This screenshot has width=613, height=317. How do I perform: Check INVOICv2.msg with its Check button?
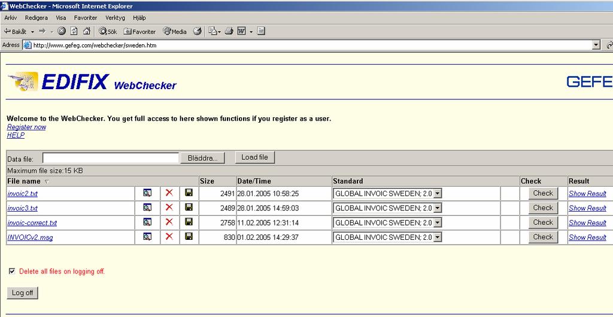[x=543, y=237]
